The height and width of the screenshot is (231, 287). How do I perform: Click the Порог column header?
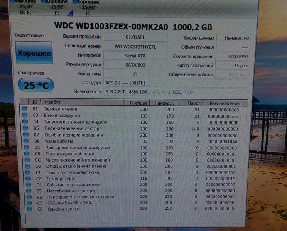(x=189, y=103)
